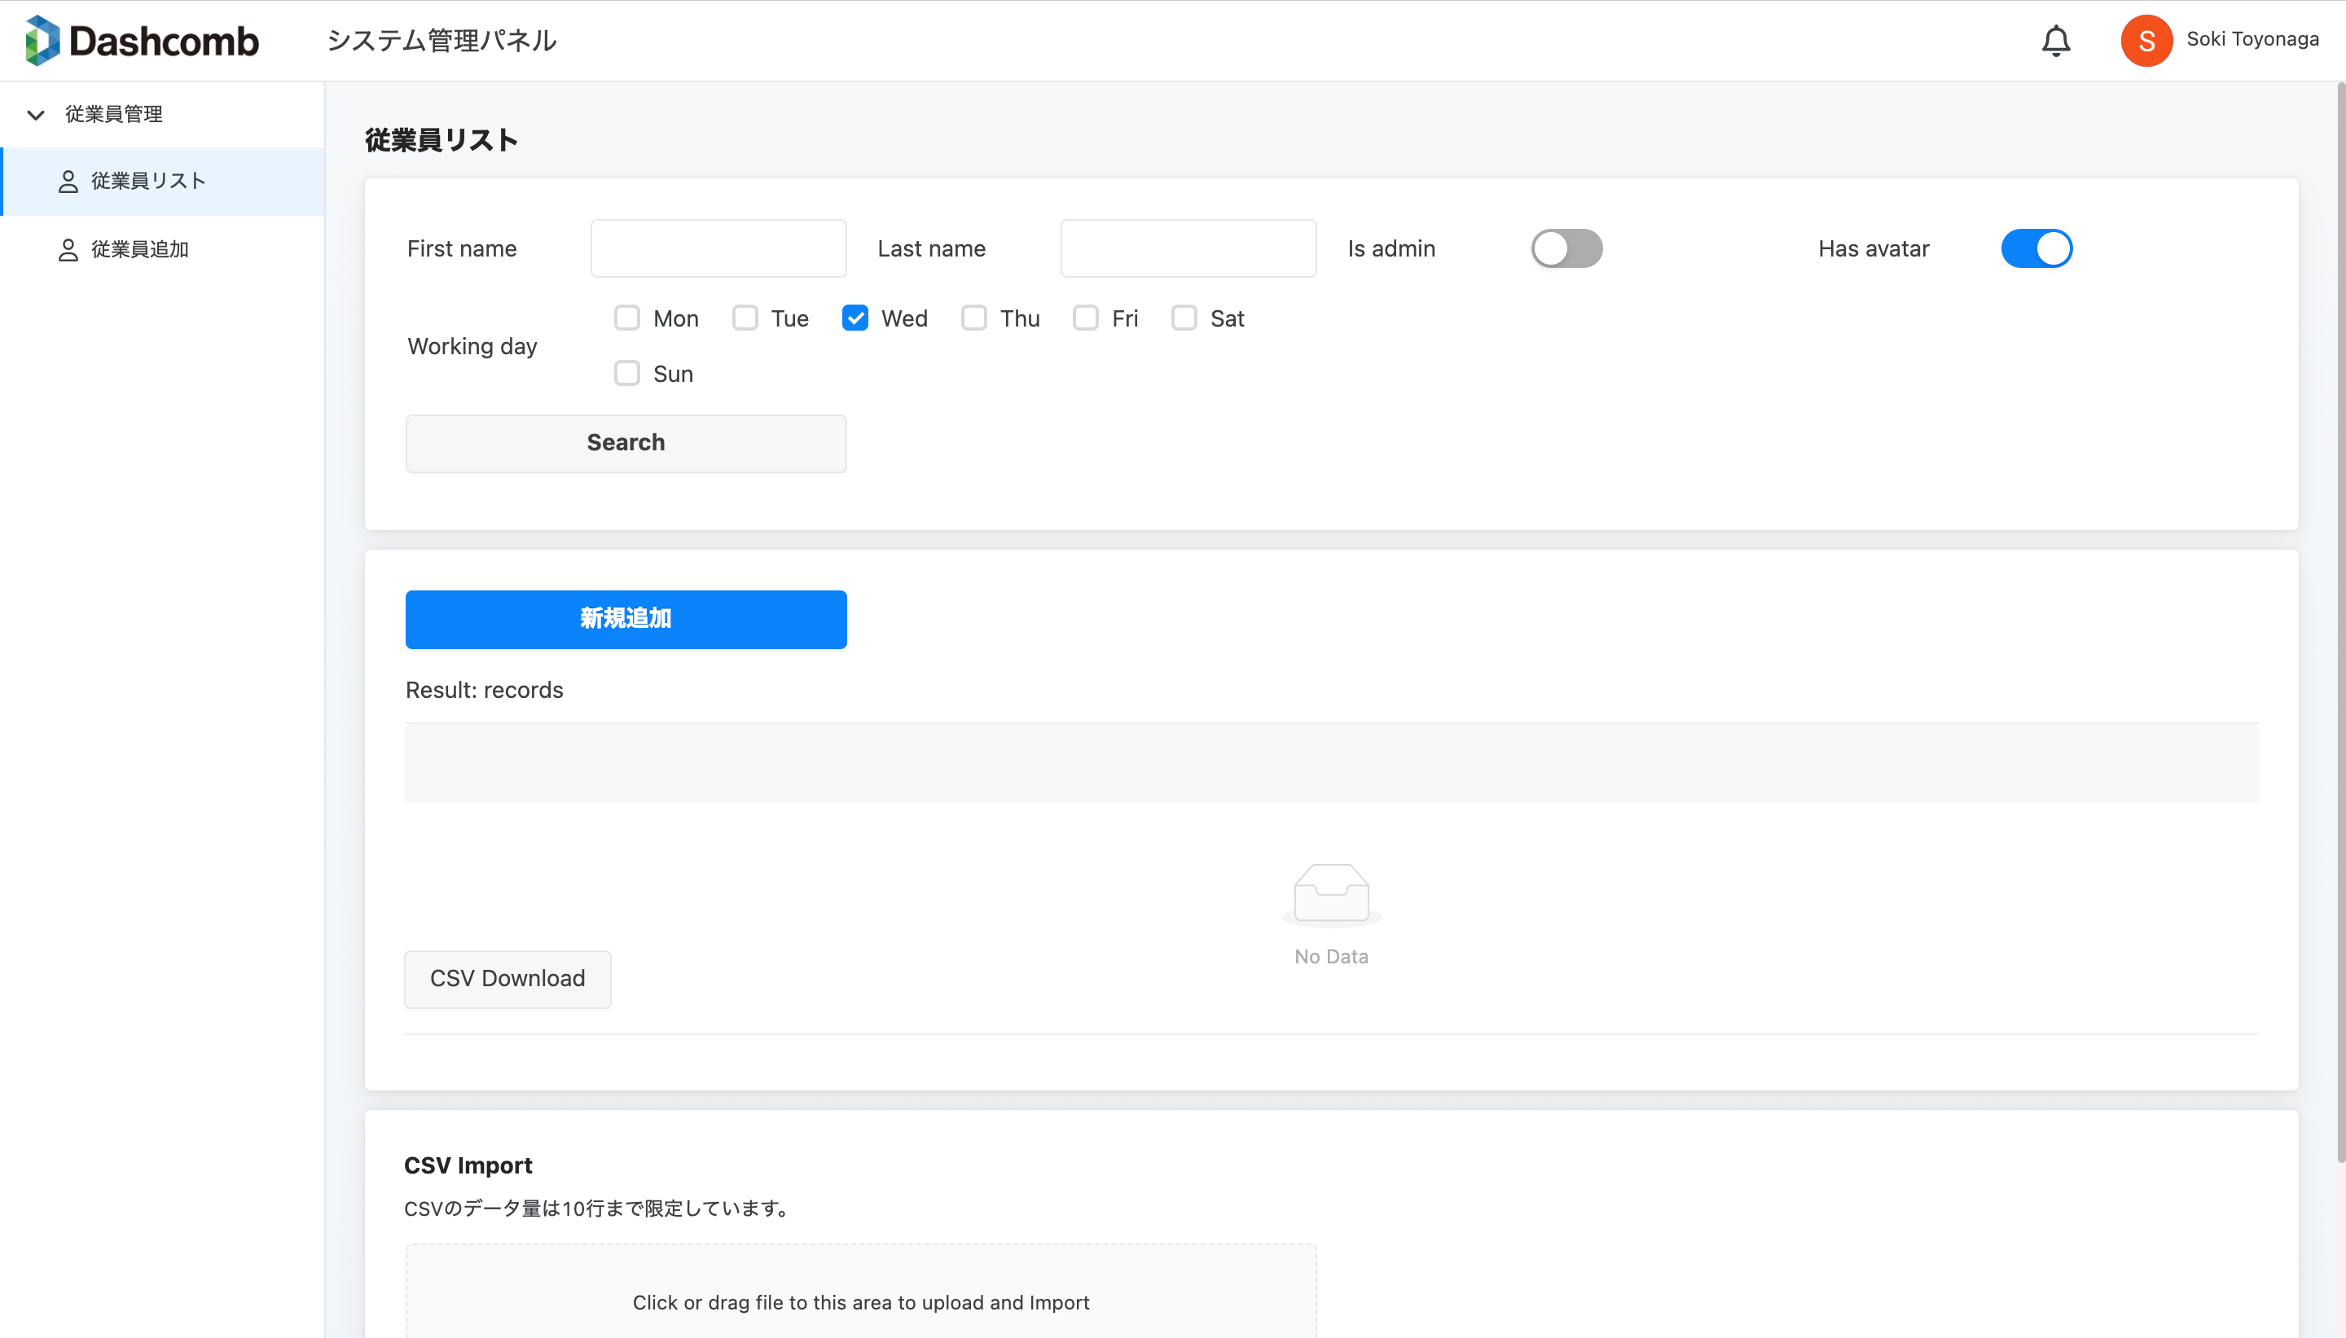This screenshot has height=1338, width=2346.
Task: Collapse the 従業員管理 sidebar section
Action: [36, 115]
